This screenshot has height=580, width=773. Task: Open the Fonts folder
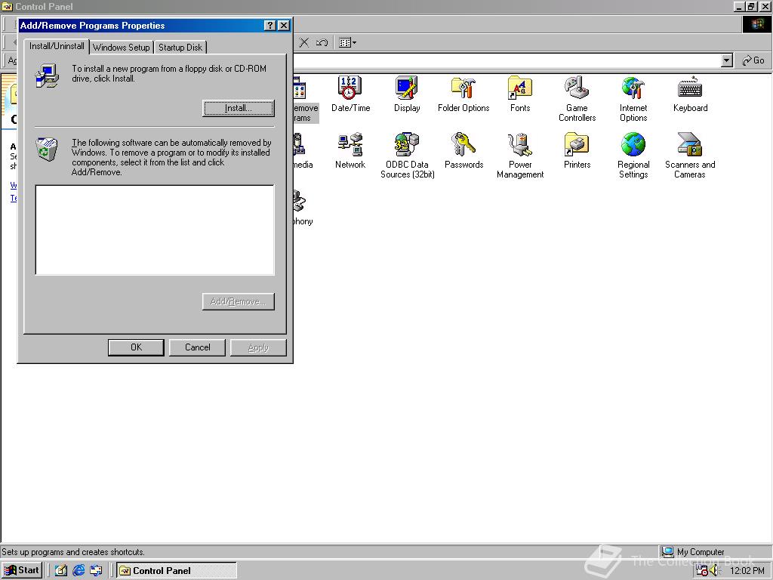click(x=520, y=87)
